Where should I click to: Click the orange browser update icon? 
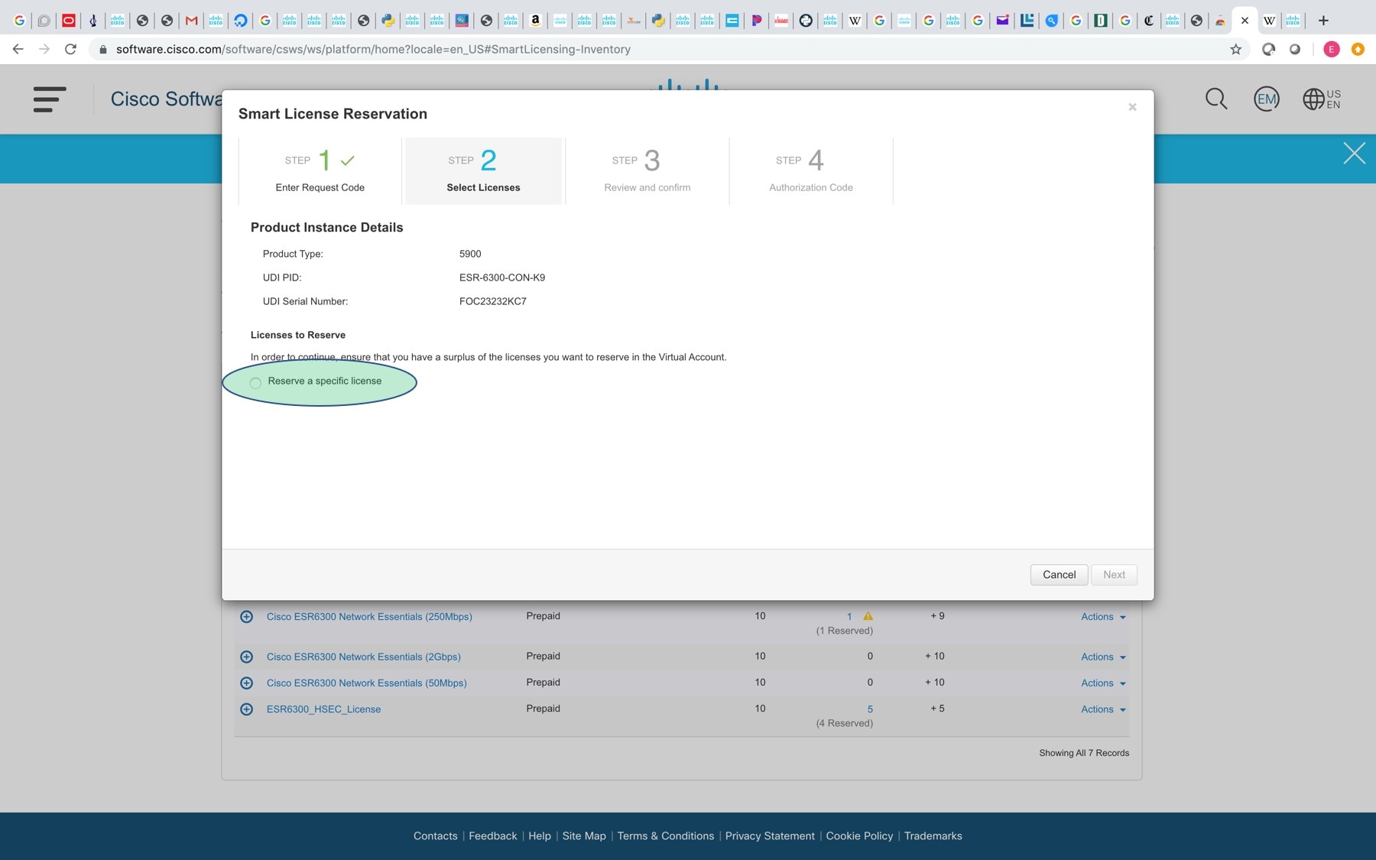pos(1358,49)
